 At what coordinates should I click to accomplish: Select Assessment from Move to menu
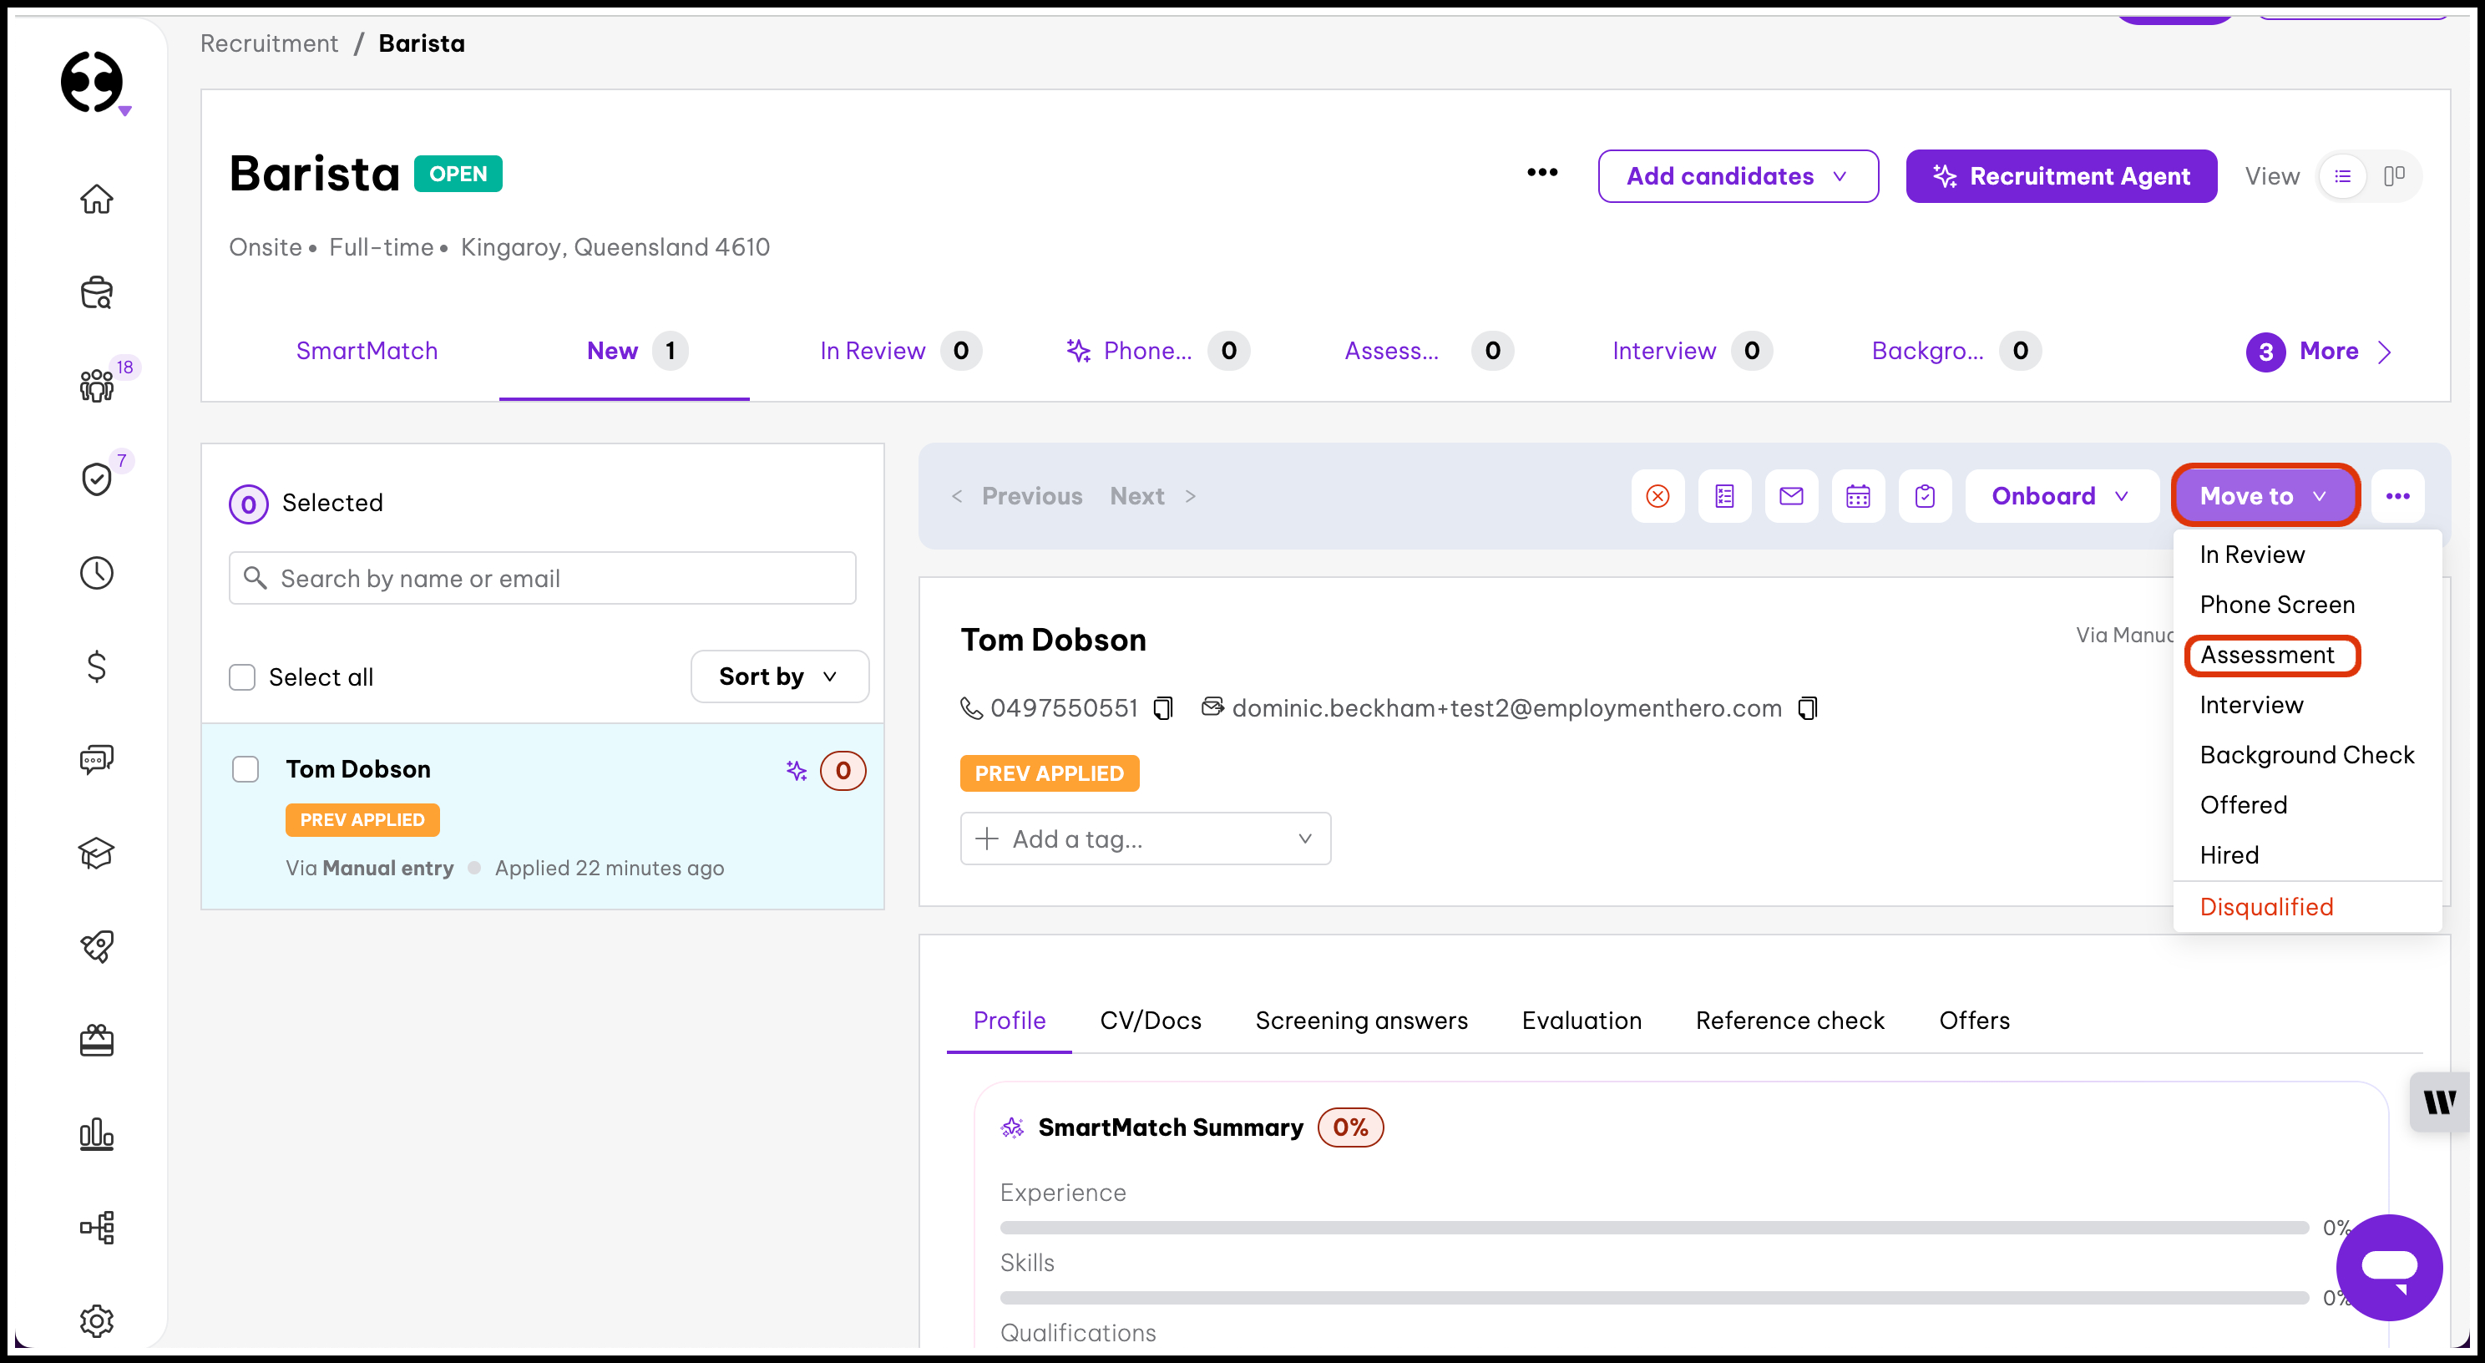click(2267, 655)
